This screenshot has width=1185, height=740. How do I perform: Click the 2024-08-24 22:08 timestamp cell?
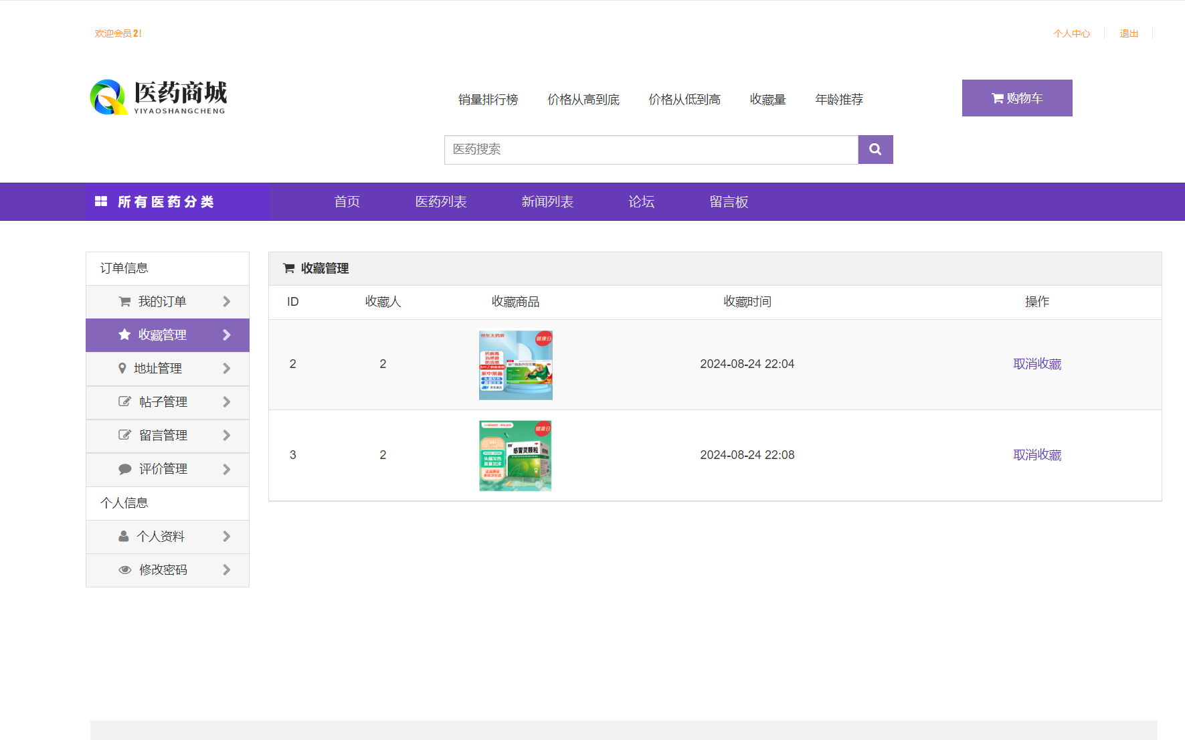click(x=747, y=455)
